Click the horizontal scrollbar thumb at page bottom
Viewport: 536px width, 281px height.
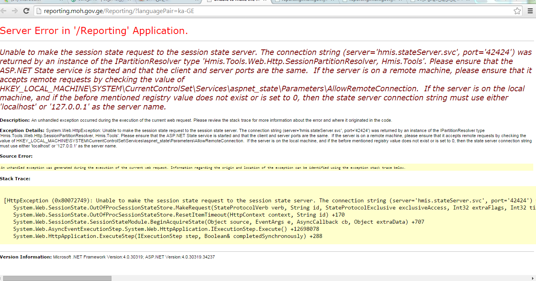(x=57, y=278)
